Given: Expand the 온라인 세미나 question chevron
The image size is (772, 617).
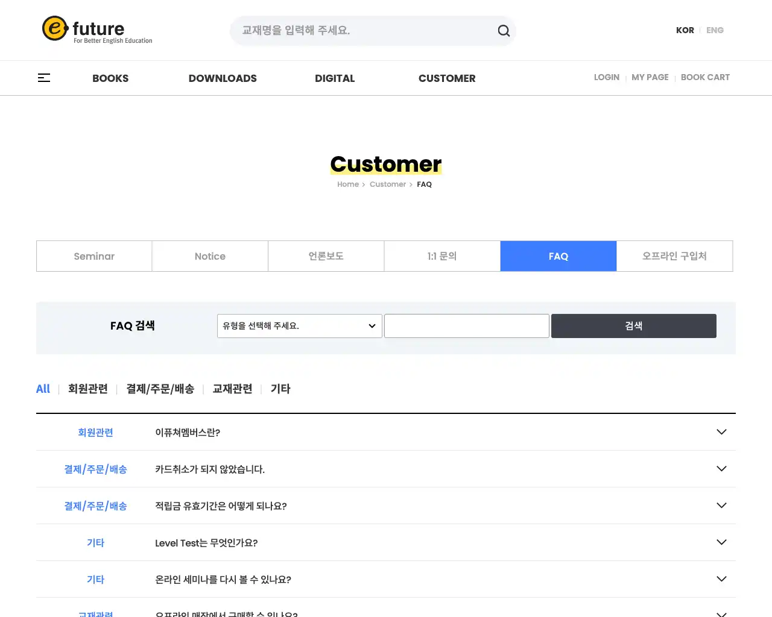Looking at the screenshot, I should click(x=721, y=579).
